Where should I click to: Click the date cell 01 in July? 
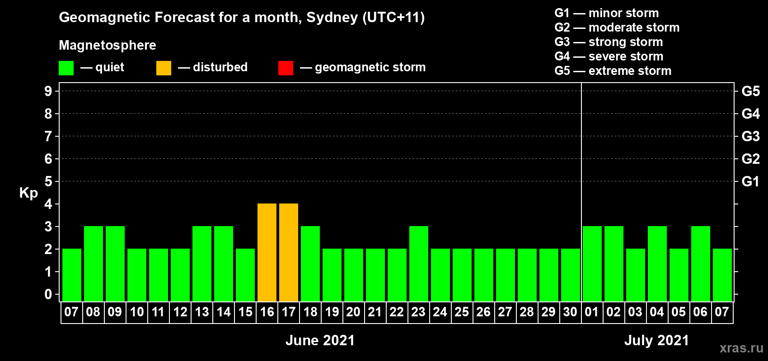coord(592,312)
